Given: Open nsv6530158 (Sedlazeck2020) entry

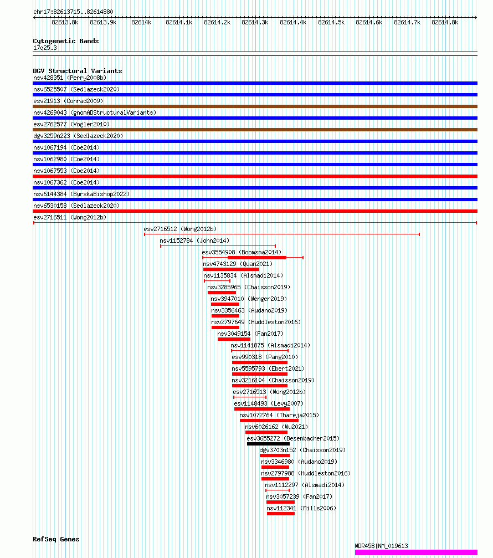Looking at the screenshot, I should (76, 206).
